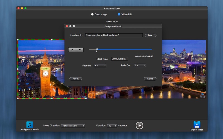Select the Crop Image radio button
This screenshot has height=139, width=223.
92,14
